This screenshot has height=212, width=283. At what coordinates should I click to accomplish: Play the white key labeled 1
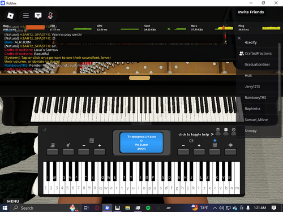45,188
